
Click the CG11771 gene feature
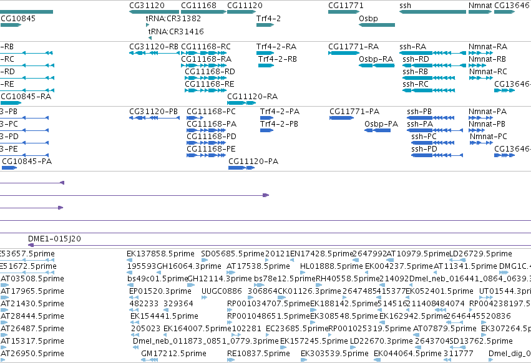(x=343, y=12)
